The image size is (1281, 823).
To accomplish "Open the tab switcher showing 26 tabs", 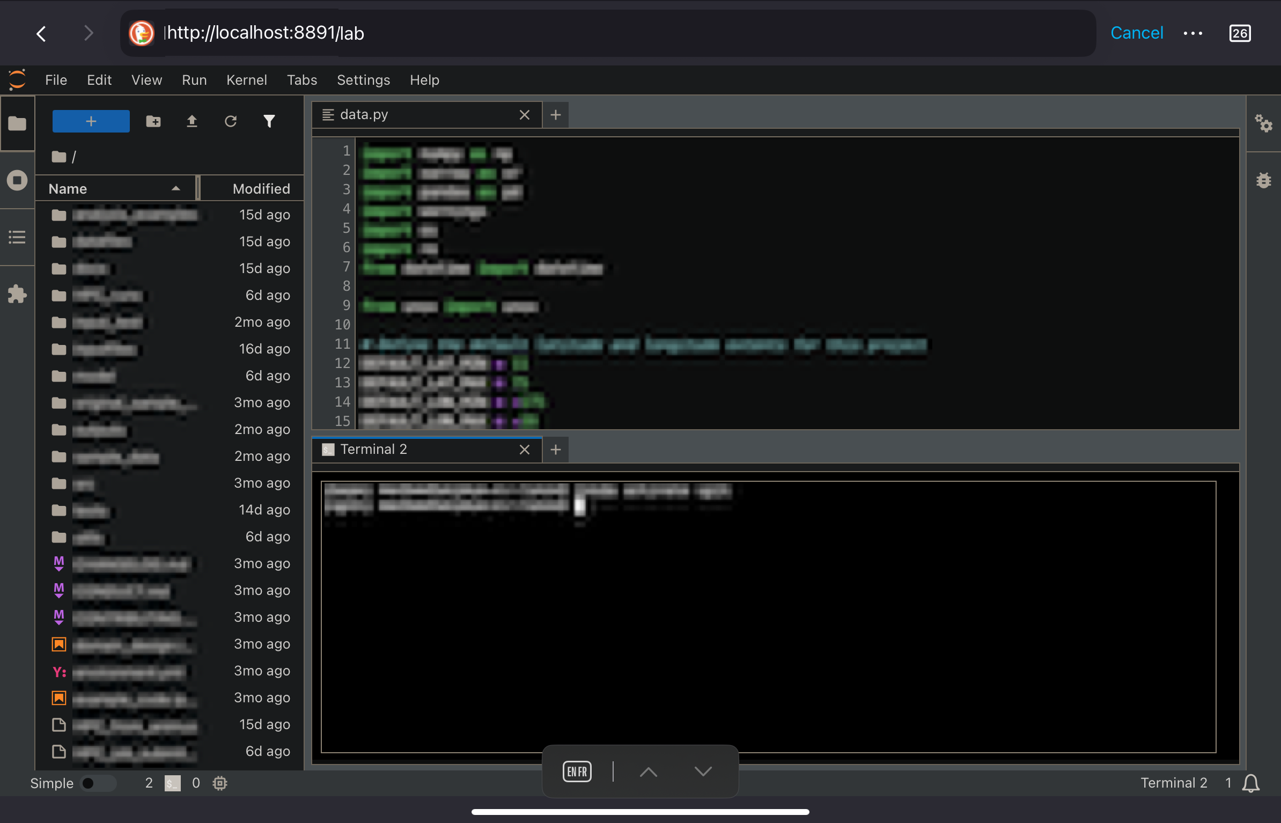I will [1240, 33].
